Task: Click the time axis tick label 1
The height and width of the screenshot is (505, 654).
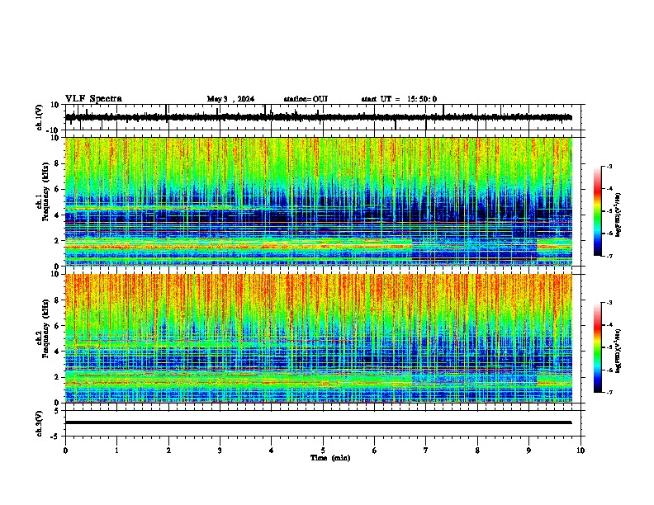Action: pyautogui.click(x=116, y=451)
